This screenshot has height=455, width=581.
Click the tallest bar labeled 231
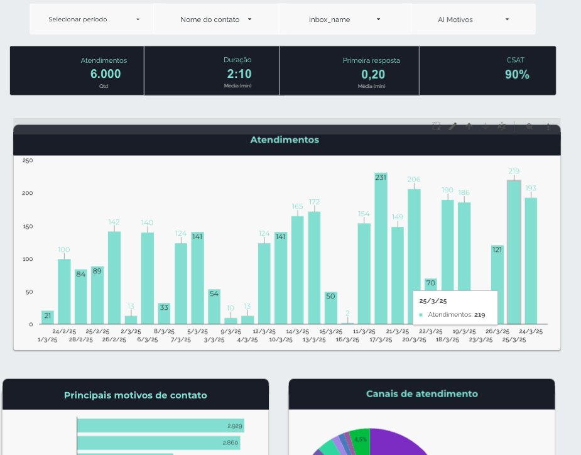point(381,251)
